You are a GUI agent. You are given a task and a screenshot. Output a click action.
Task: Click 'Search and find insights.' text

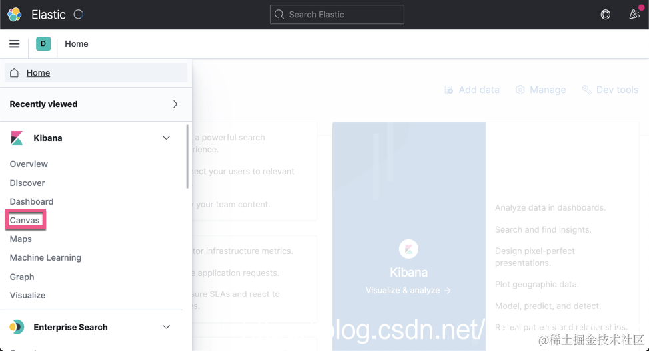coord(543,229)
